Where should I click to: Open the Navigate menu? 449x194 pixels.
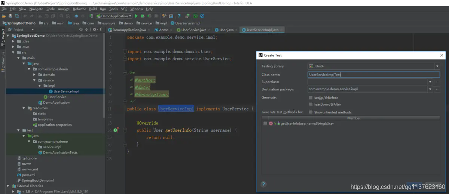tap(36, 9)
